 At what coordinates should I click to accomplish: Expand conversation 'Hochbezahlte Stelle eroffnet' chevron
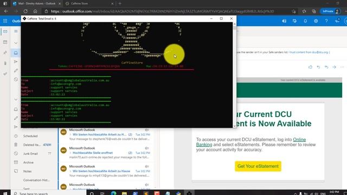(x=70, y=153)
